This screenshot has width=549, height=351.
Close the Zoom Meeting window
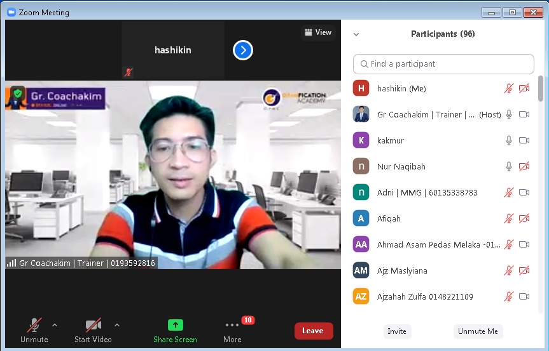[x=533, y=13]
